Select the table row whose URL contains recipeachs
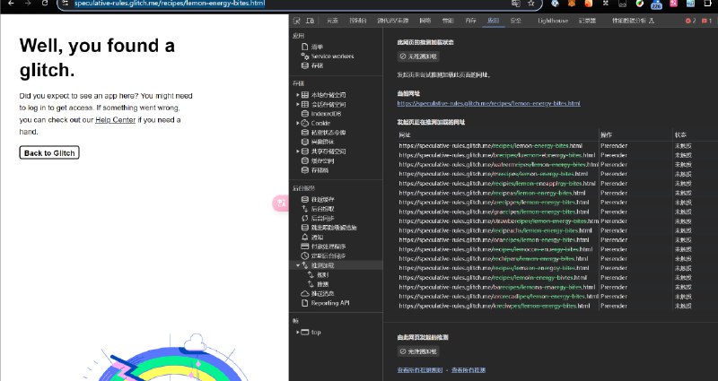This screenshot has width=718, height=381. coord(557,230)
